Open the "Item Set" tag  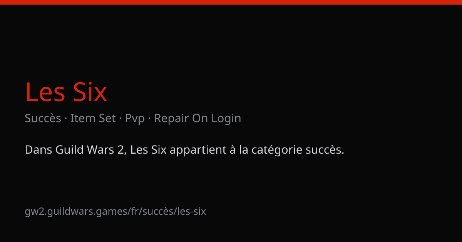[93, 118]
